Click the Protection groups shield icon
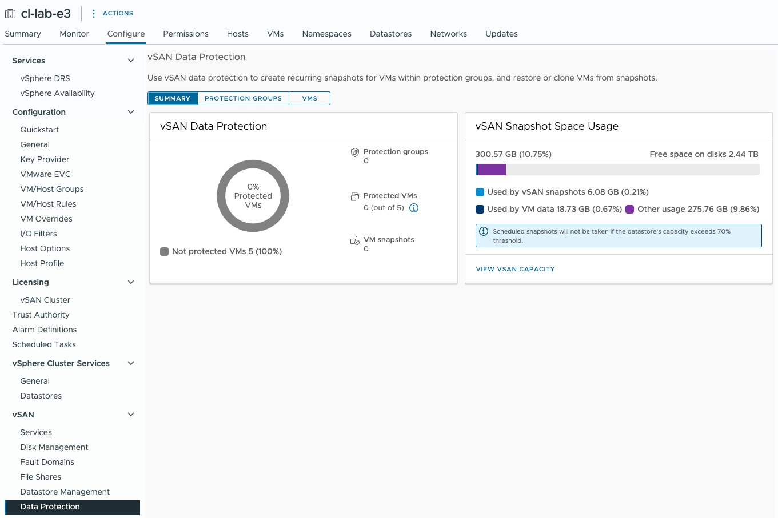Viewport: 778px width, 518px height. 355,152
